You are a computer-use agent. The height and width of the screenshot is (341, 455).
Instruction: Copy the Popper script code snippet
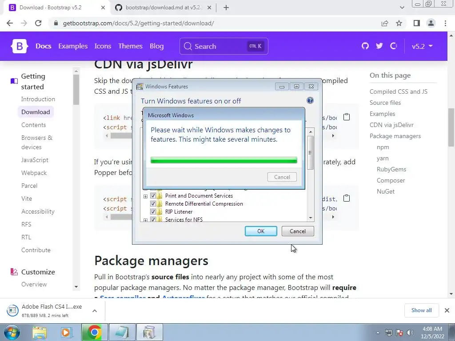tap(347, 198)
